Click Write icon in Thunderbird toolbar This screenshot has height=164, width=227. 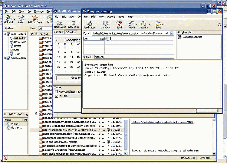(21, 19)
